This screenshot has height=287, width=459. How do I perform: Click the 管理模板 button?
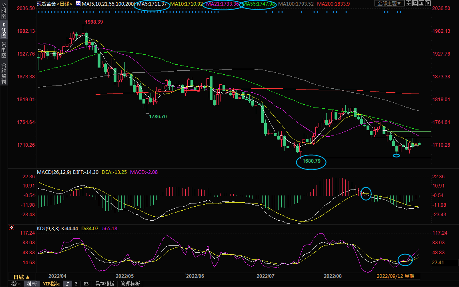(x=130, y=284)
